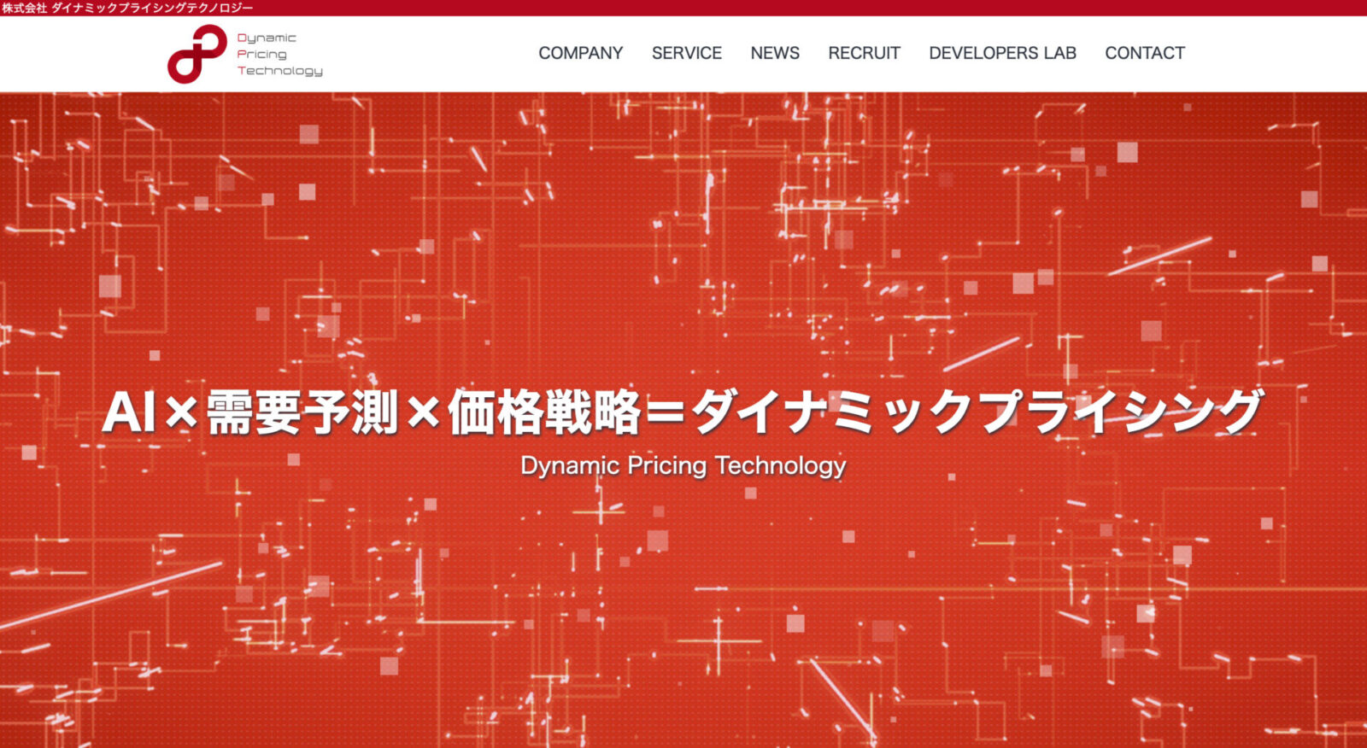Click the Dynamic Pricing Technology logo
The image size is (1367, 748).
[245, 54]
